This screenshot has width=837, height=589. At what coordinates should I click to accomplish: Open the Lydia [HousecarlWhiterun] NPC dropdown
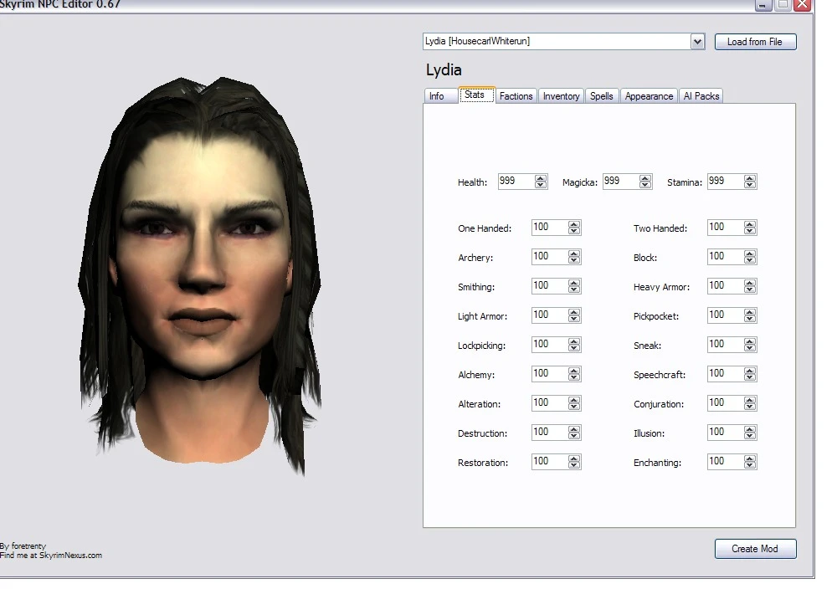click(x=697, y=42)
